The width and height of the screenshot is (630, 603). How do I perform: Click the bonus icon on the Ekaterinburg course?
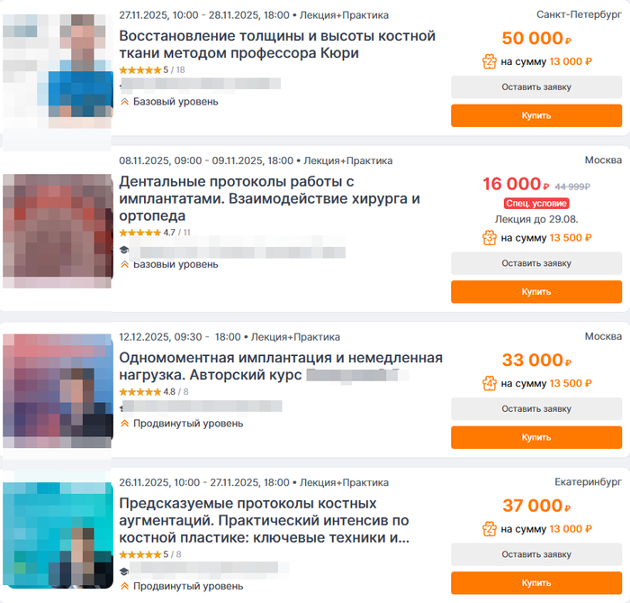(x=490, y=529)
